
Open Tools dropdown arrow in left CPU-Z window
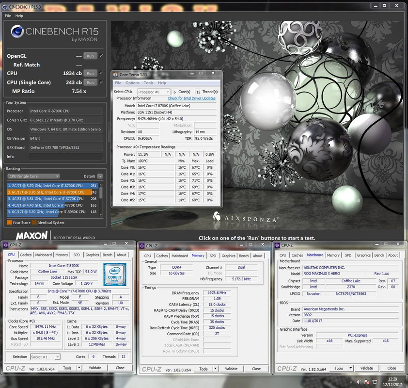click(x=79, y=368)
